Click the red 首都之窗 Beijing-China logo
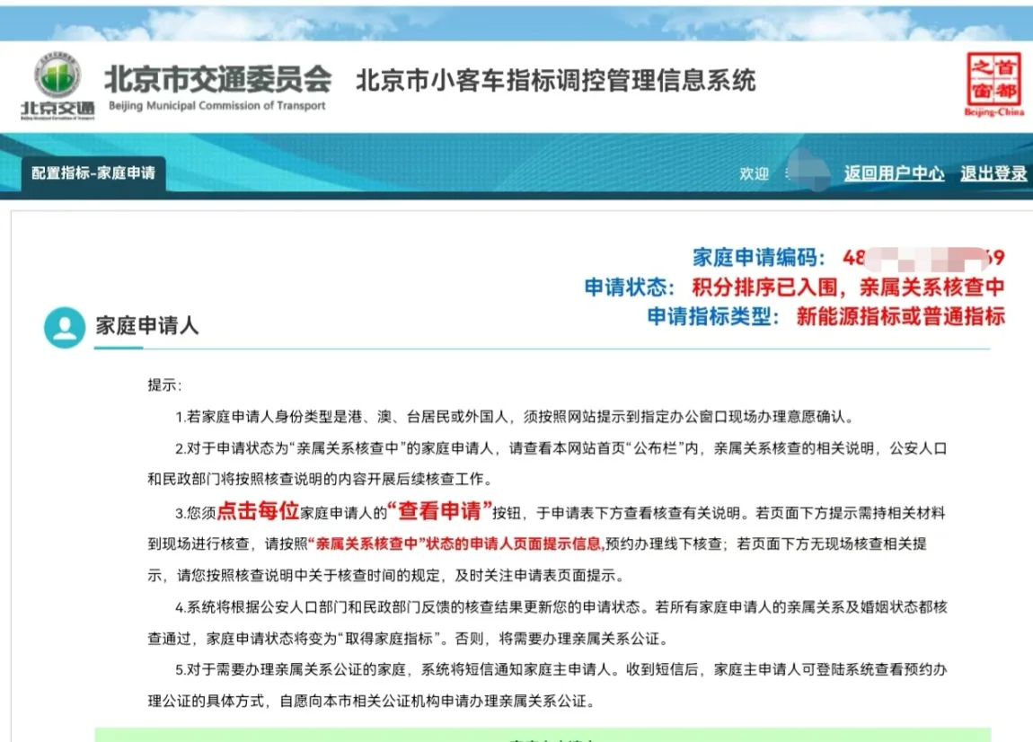The height and width of the screenshot is (742, 1033). coord(993,84)
